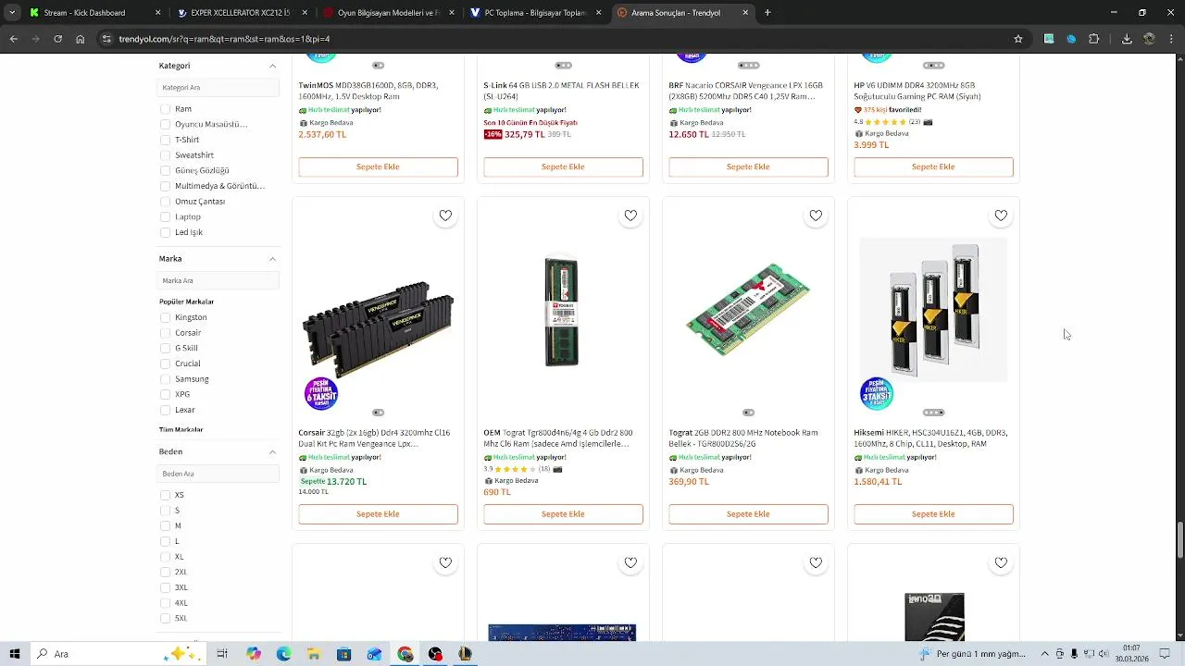Add OEM Tograt 4Gb RAM to cart
Viewport: 1185px width, 666px height.
[x=563, y=514]
